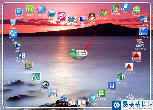
Task: Launch the 世界之窗 browser shortcut
Action: point(115,8)
